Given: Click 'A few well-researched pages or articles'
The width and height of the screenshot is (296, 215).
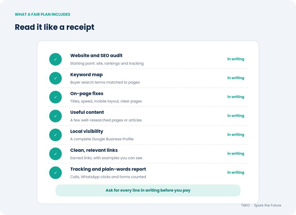Looking at the screenshot, I should pyautogui.click(x=106, y=120).
